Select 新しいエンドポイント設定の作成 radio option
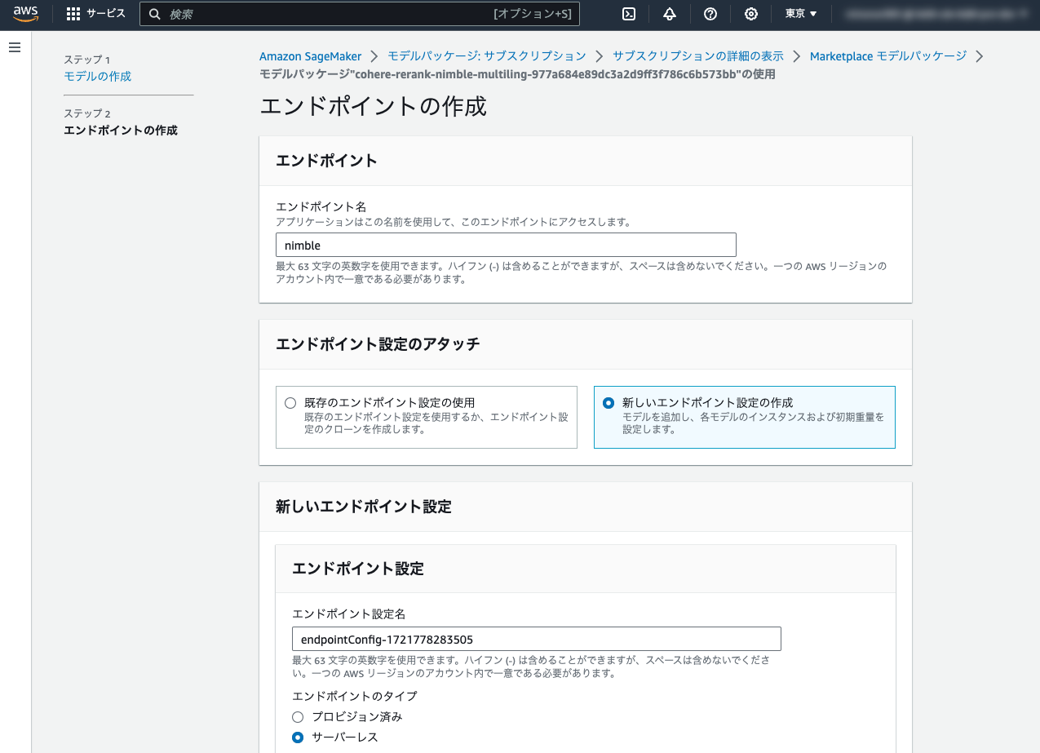 (x=609, y=403)
